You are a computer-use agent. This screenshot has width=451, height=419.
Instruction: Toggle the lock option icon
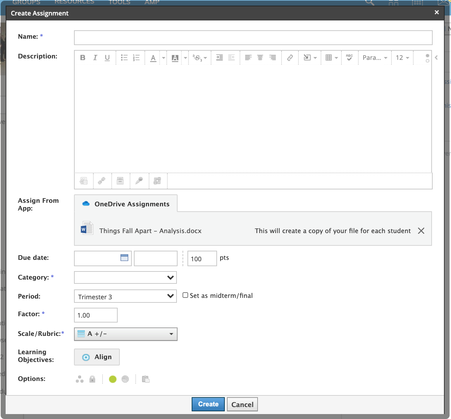92,379
